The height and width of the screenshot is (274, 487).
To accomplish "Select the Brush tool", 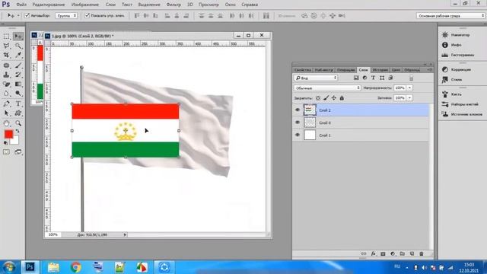I will [18, 65].
